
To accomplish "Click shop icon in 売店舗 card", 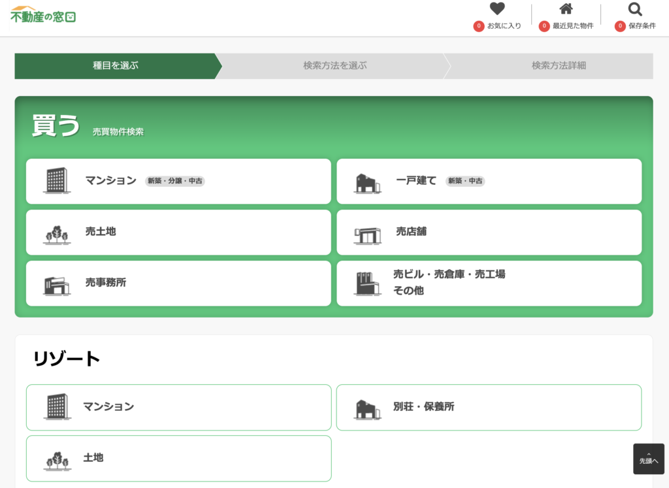I will pyautogui.click(x=367, y=235).
